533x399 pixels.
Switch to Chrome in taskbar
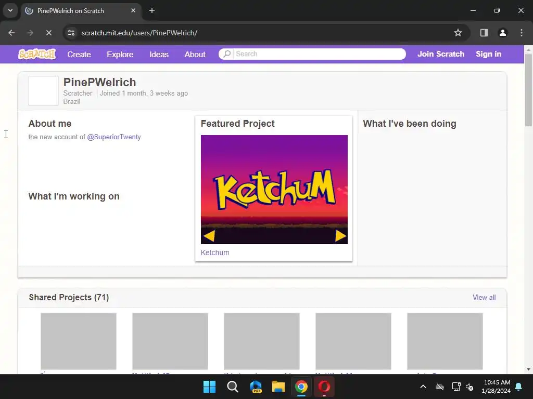[x=301, y=387]
